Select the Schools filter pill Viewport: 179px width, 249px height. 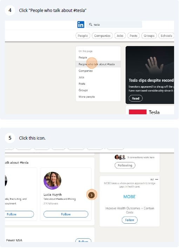(x=166, y=36)
